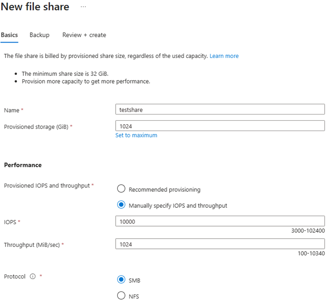Open the ellipsis menu beside New file share
Viewport: 332px width, 303px height.
[x=83, y=7]
